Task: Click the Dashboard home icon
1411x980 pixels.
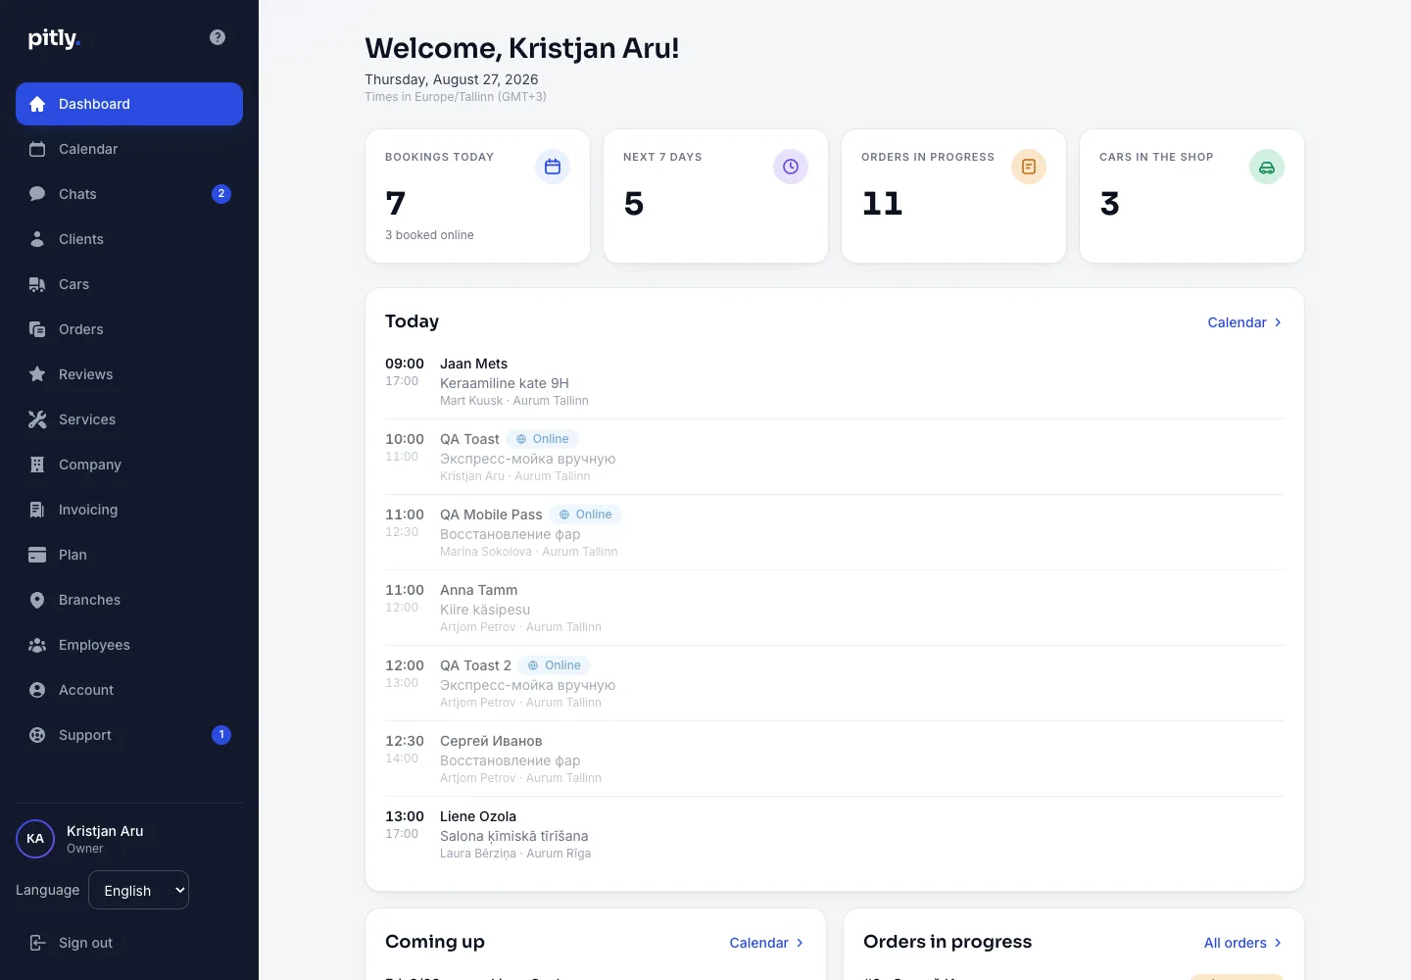Action: click(37, 104)
